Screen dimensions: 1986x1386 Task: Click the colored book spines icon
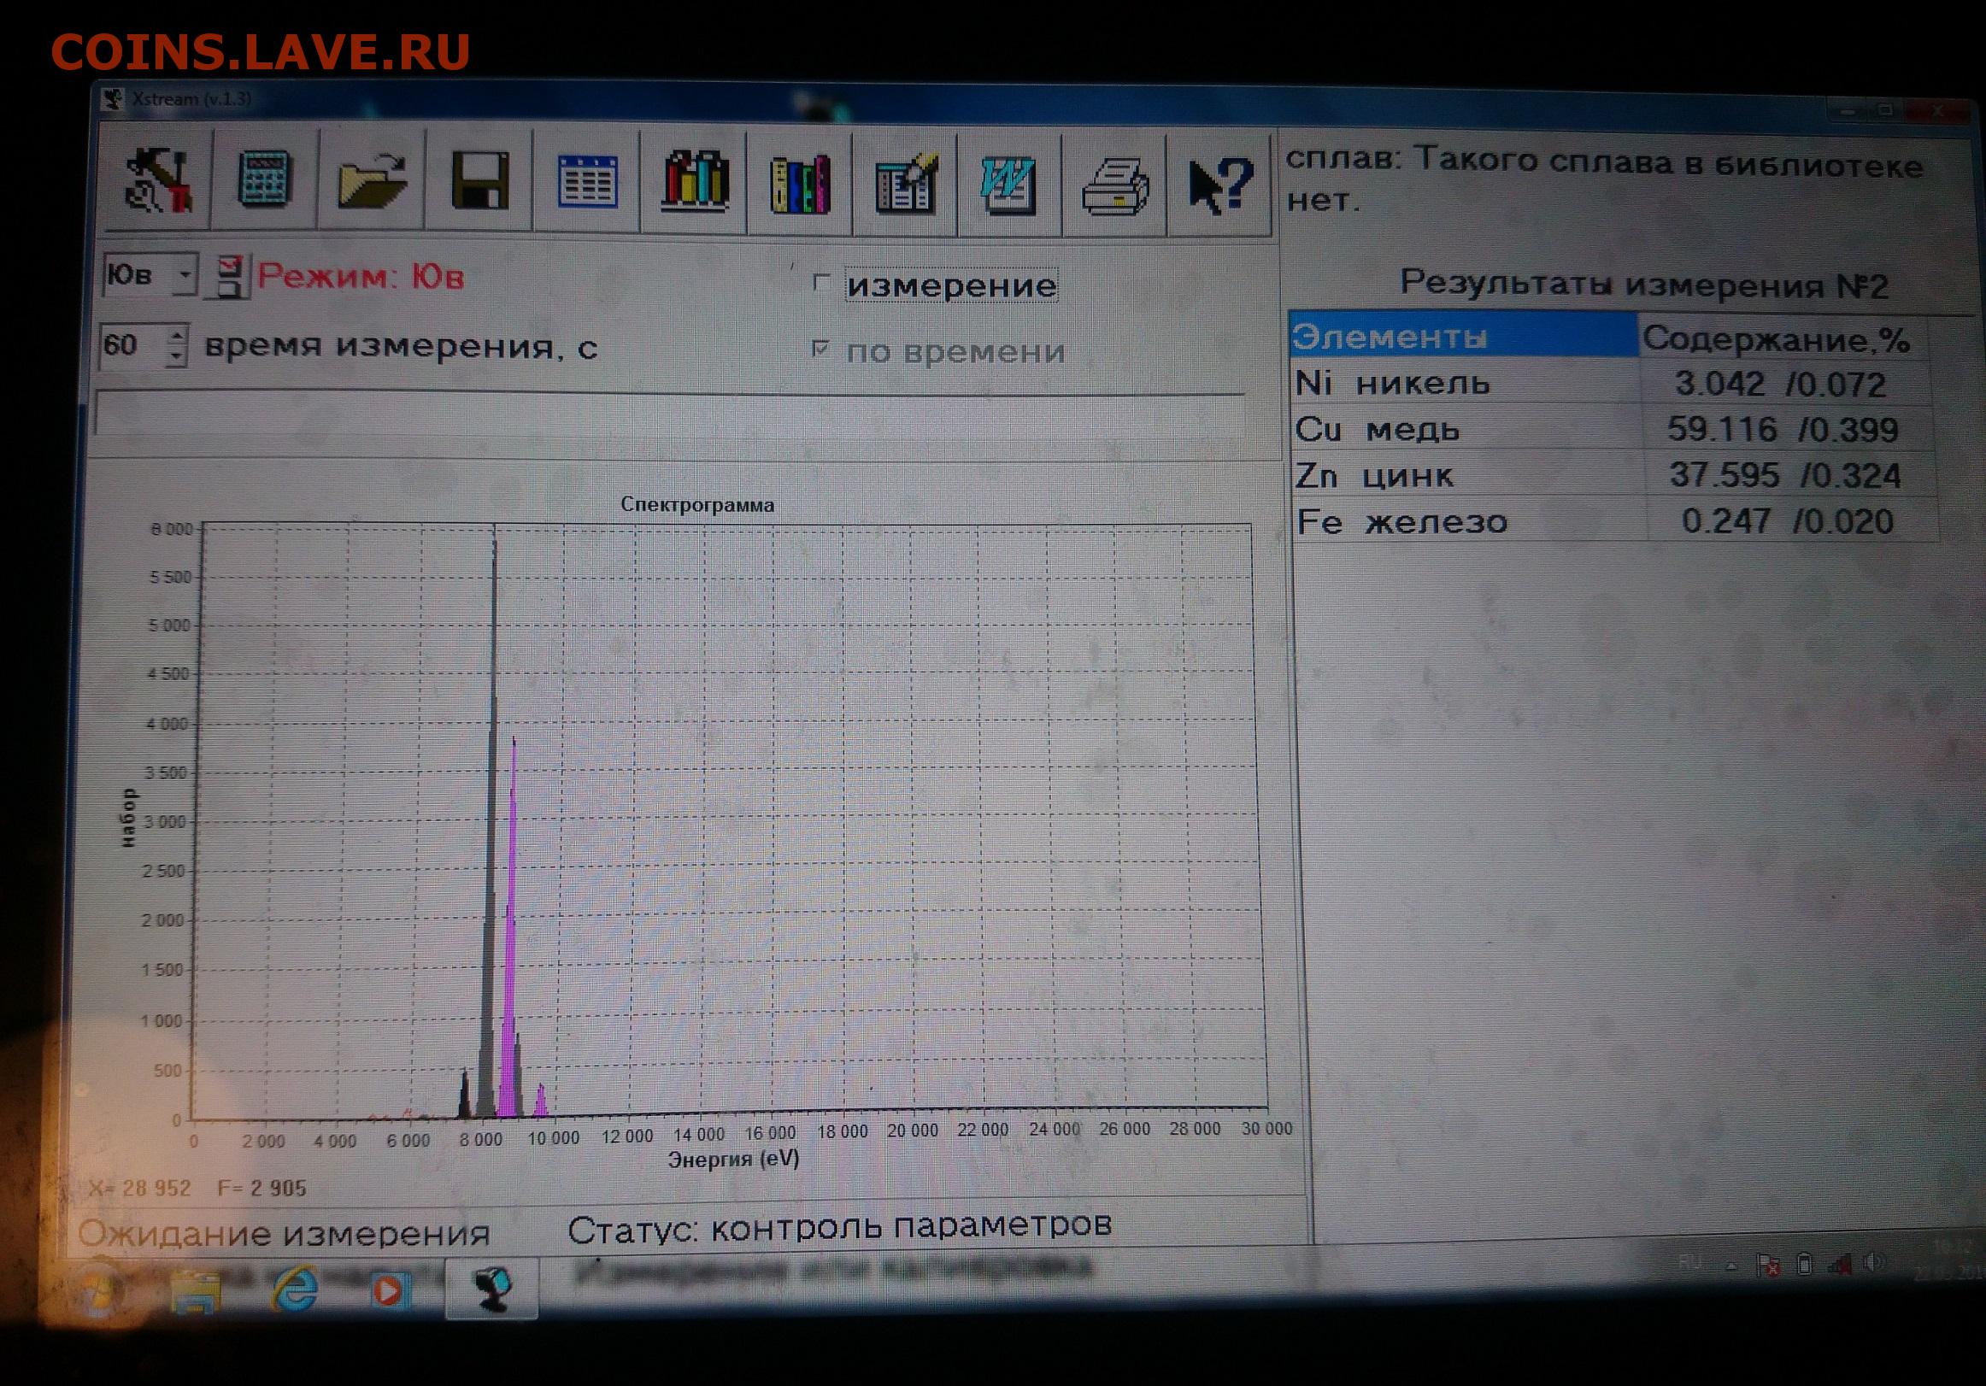point(800,184)
